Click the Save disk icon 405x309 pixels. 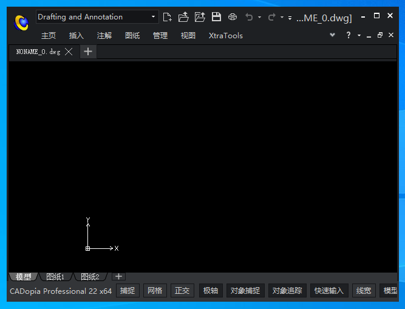216,17
